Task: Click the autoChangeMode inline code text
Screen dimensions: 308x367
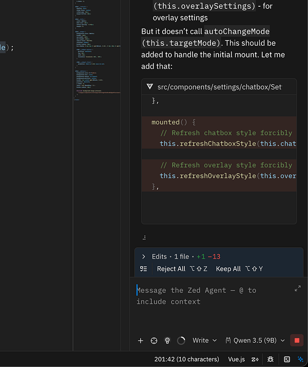Action: (x=237, y=31)
